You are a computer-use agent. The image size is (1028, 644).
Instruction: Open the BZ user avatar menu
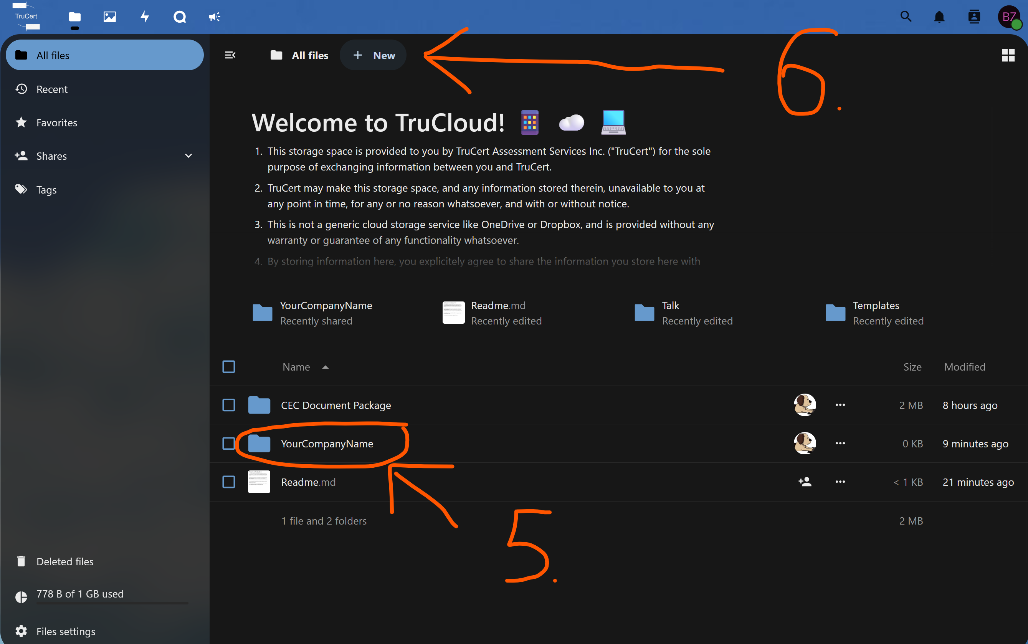(x=1009, y=17)
